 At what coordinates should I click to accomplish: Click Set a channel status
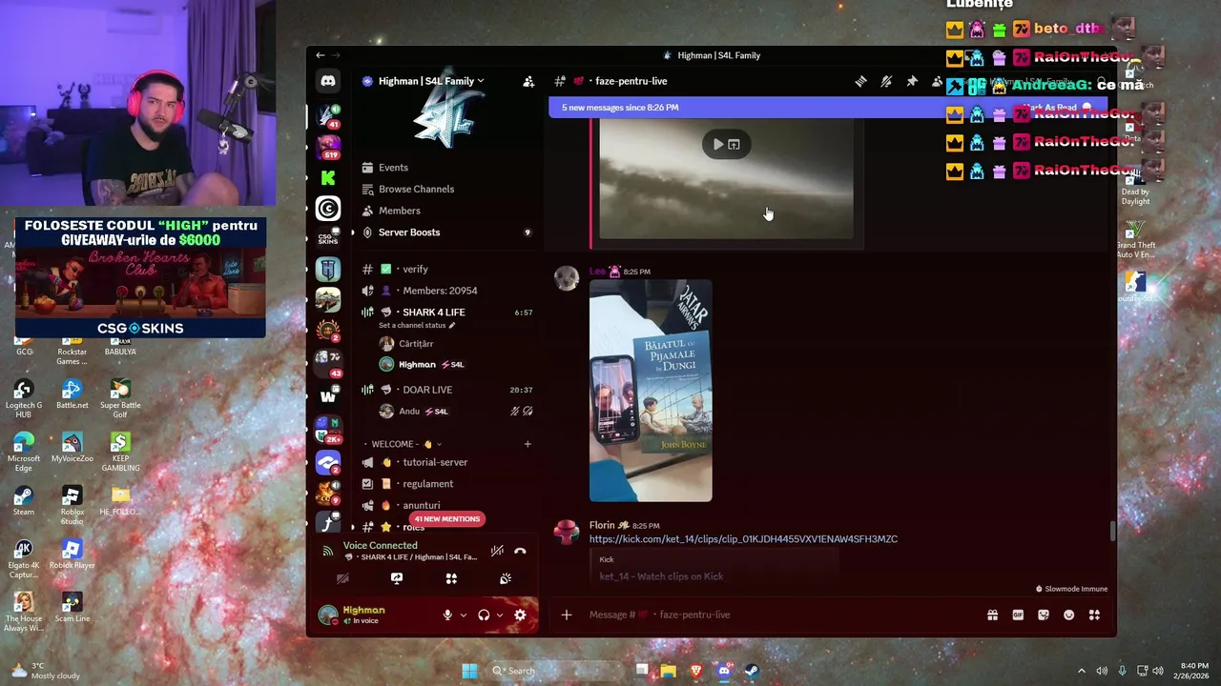coord(417,326)
